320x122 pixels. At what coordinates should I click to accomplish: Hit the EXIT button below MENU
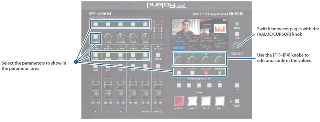(x=237, y=34)
